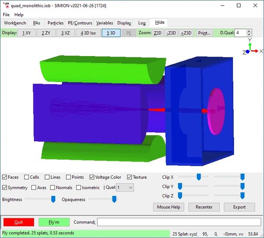The height and width of the screenshot is (238, 264).
Task: Click the Recenter button
Action: tap(204, 207)
